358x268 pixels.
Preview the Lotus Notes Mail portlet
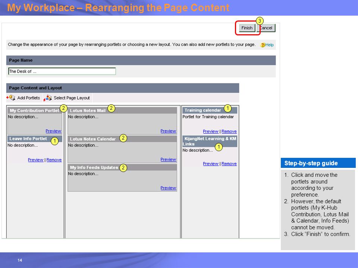pos(168,131)
